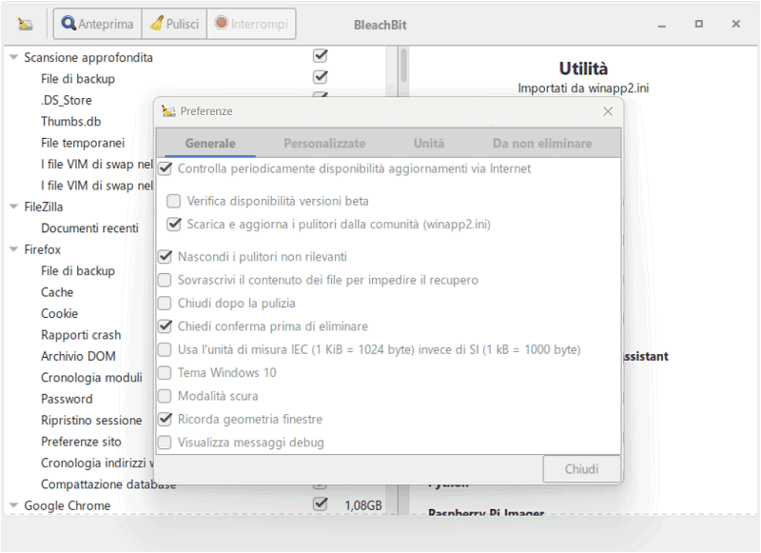Click the Pulisci broom button
Viewport: 761px width, 553px height.
click(174, 24)
